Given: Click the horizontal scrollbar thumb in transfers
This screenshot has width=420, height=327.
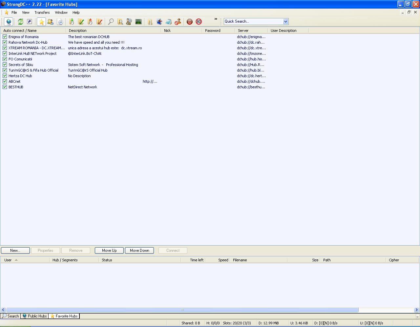Looking at the screenshot, I should coord(182,310).
